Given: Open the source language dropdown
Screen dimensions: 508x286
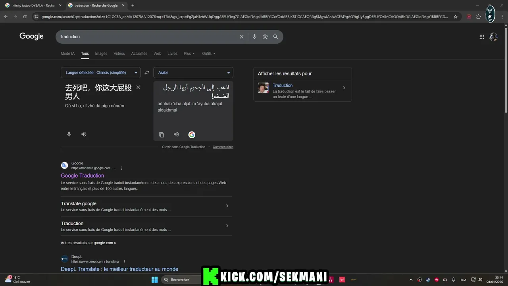Looking at the screenshot, I should (x=101, y=73).
